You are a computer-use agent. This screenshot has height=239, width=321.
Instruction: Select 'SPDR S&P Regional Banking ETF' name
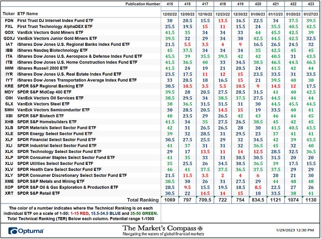50,86
